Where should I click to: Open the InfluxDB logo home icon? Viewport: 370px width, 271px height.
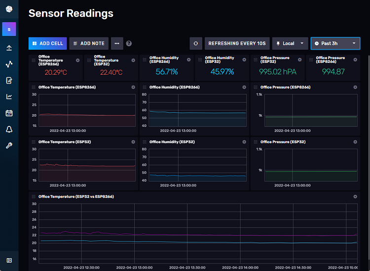point(9,9)
